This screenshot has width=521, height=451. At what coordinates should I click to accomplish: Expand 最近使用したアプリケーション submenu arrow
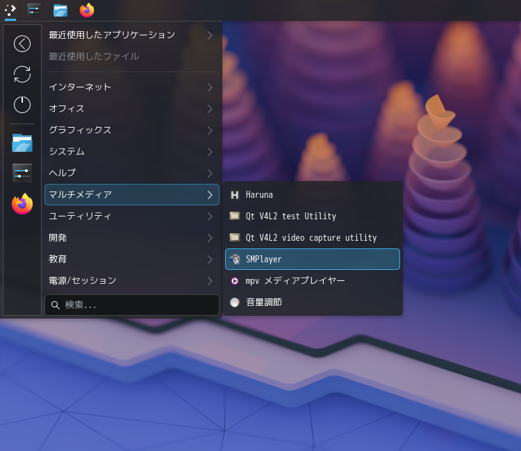click(x=210, y=35)
